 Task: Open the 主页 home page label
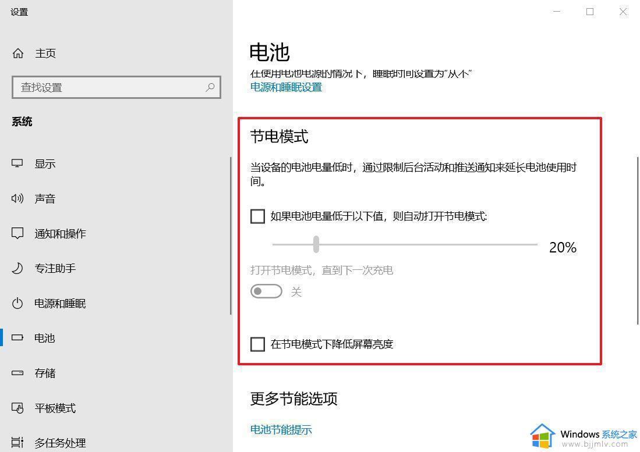pos(45,54)
